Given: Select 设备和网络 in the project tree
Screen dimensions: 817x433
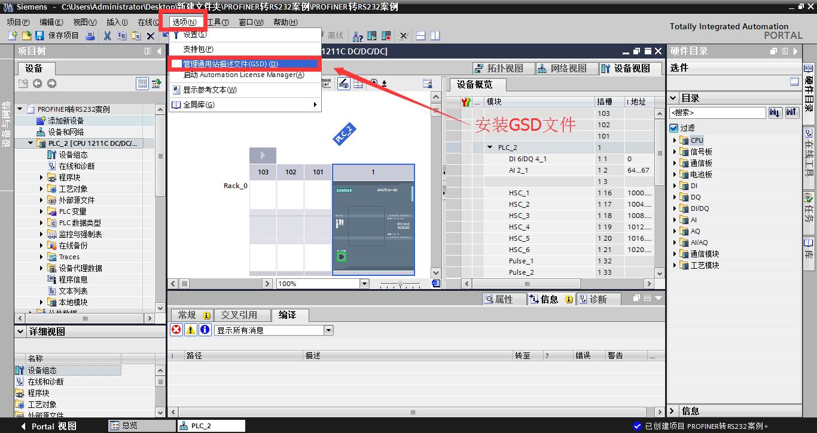Looking at the screenshot, I should 66,132.
